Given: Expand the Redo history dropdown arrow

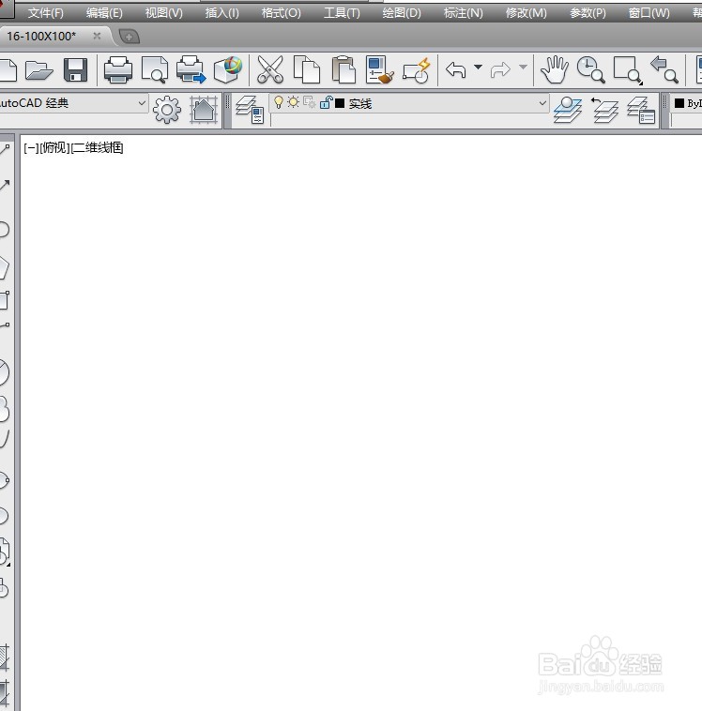Looking at the screenshot, I should tap(523, 68).
